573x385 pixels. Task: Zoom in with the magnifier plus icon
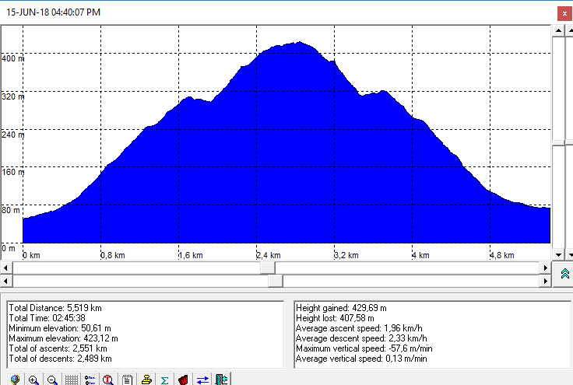point(33,380)
